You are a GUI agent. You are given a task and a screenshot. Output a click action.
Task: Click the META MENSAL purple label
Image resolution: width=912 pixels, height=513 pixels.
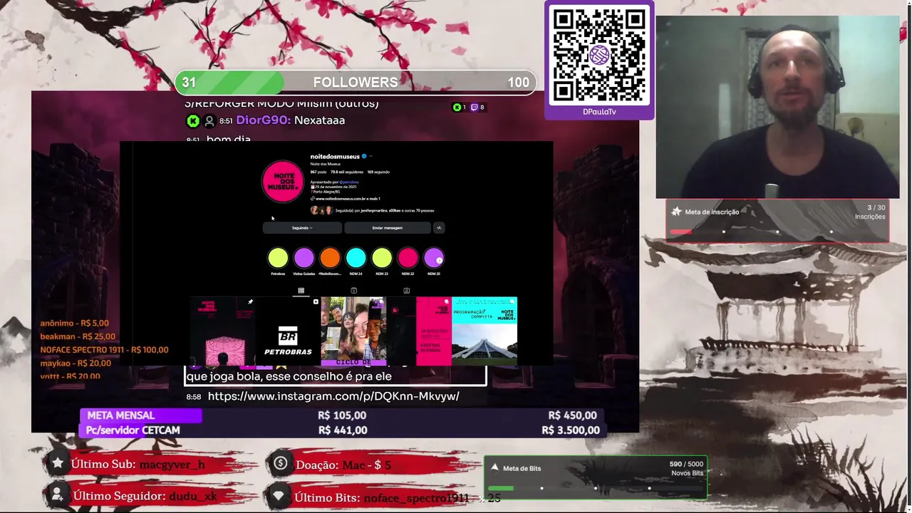click(x=141, y=415)
